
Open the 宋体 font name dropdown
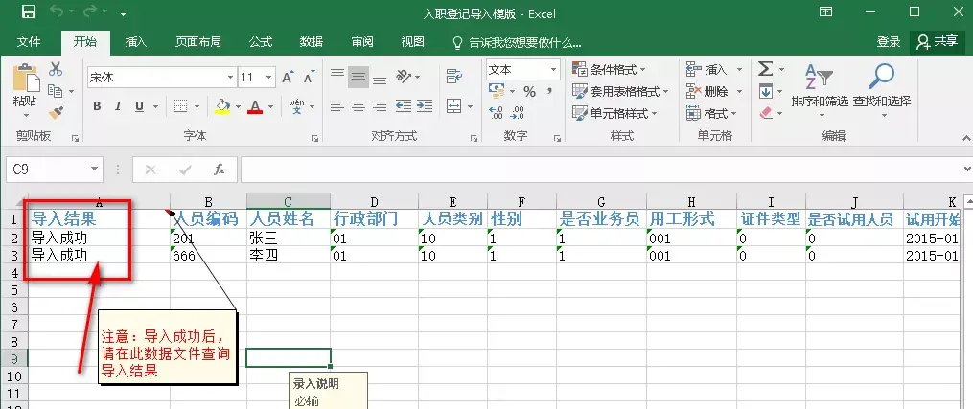pos(230,78)
